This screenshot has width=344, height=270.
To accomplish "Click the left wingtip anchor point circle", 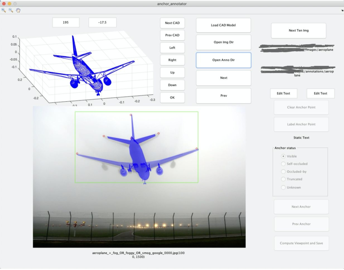I will pos(77,154).
